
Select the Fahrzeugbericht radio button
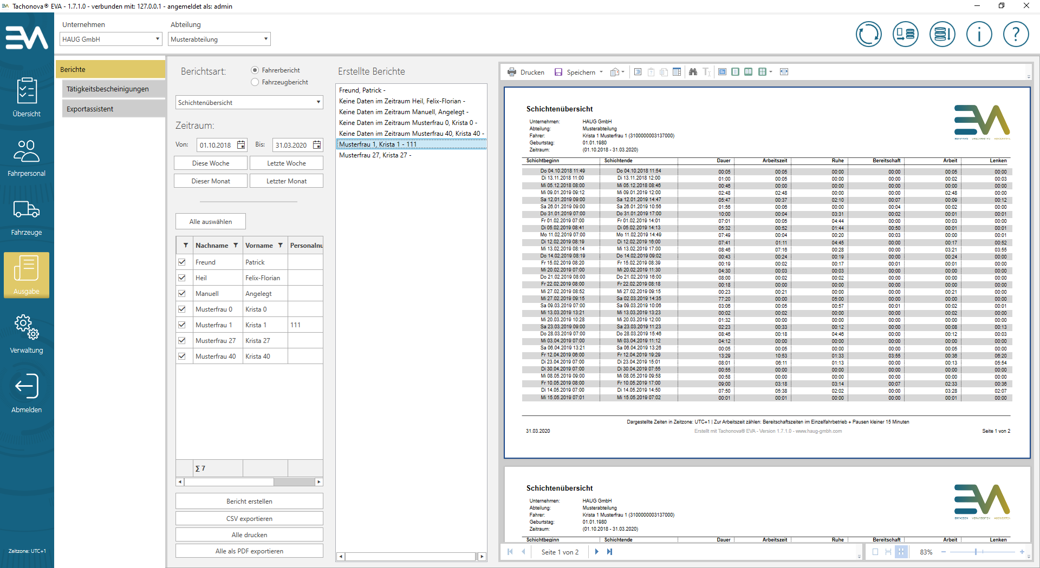point(255,82)
